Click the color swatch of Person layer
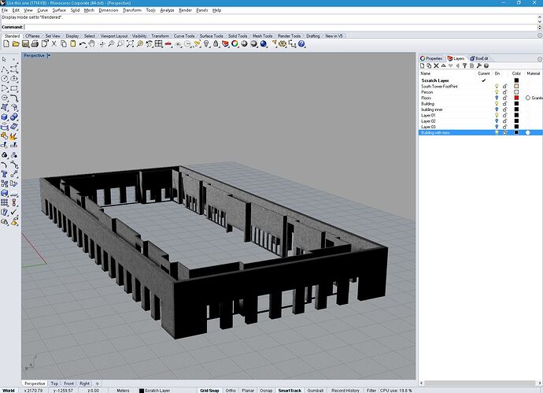 click(x=516, y=92)
